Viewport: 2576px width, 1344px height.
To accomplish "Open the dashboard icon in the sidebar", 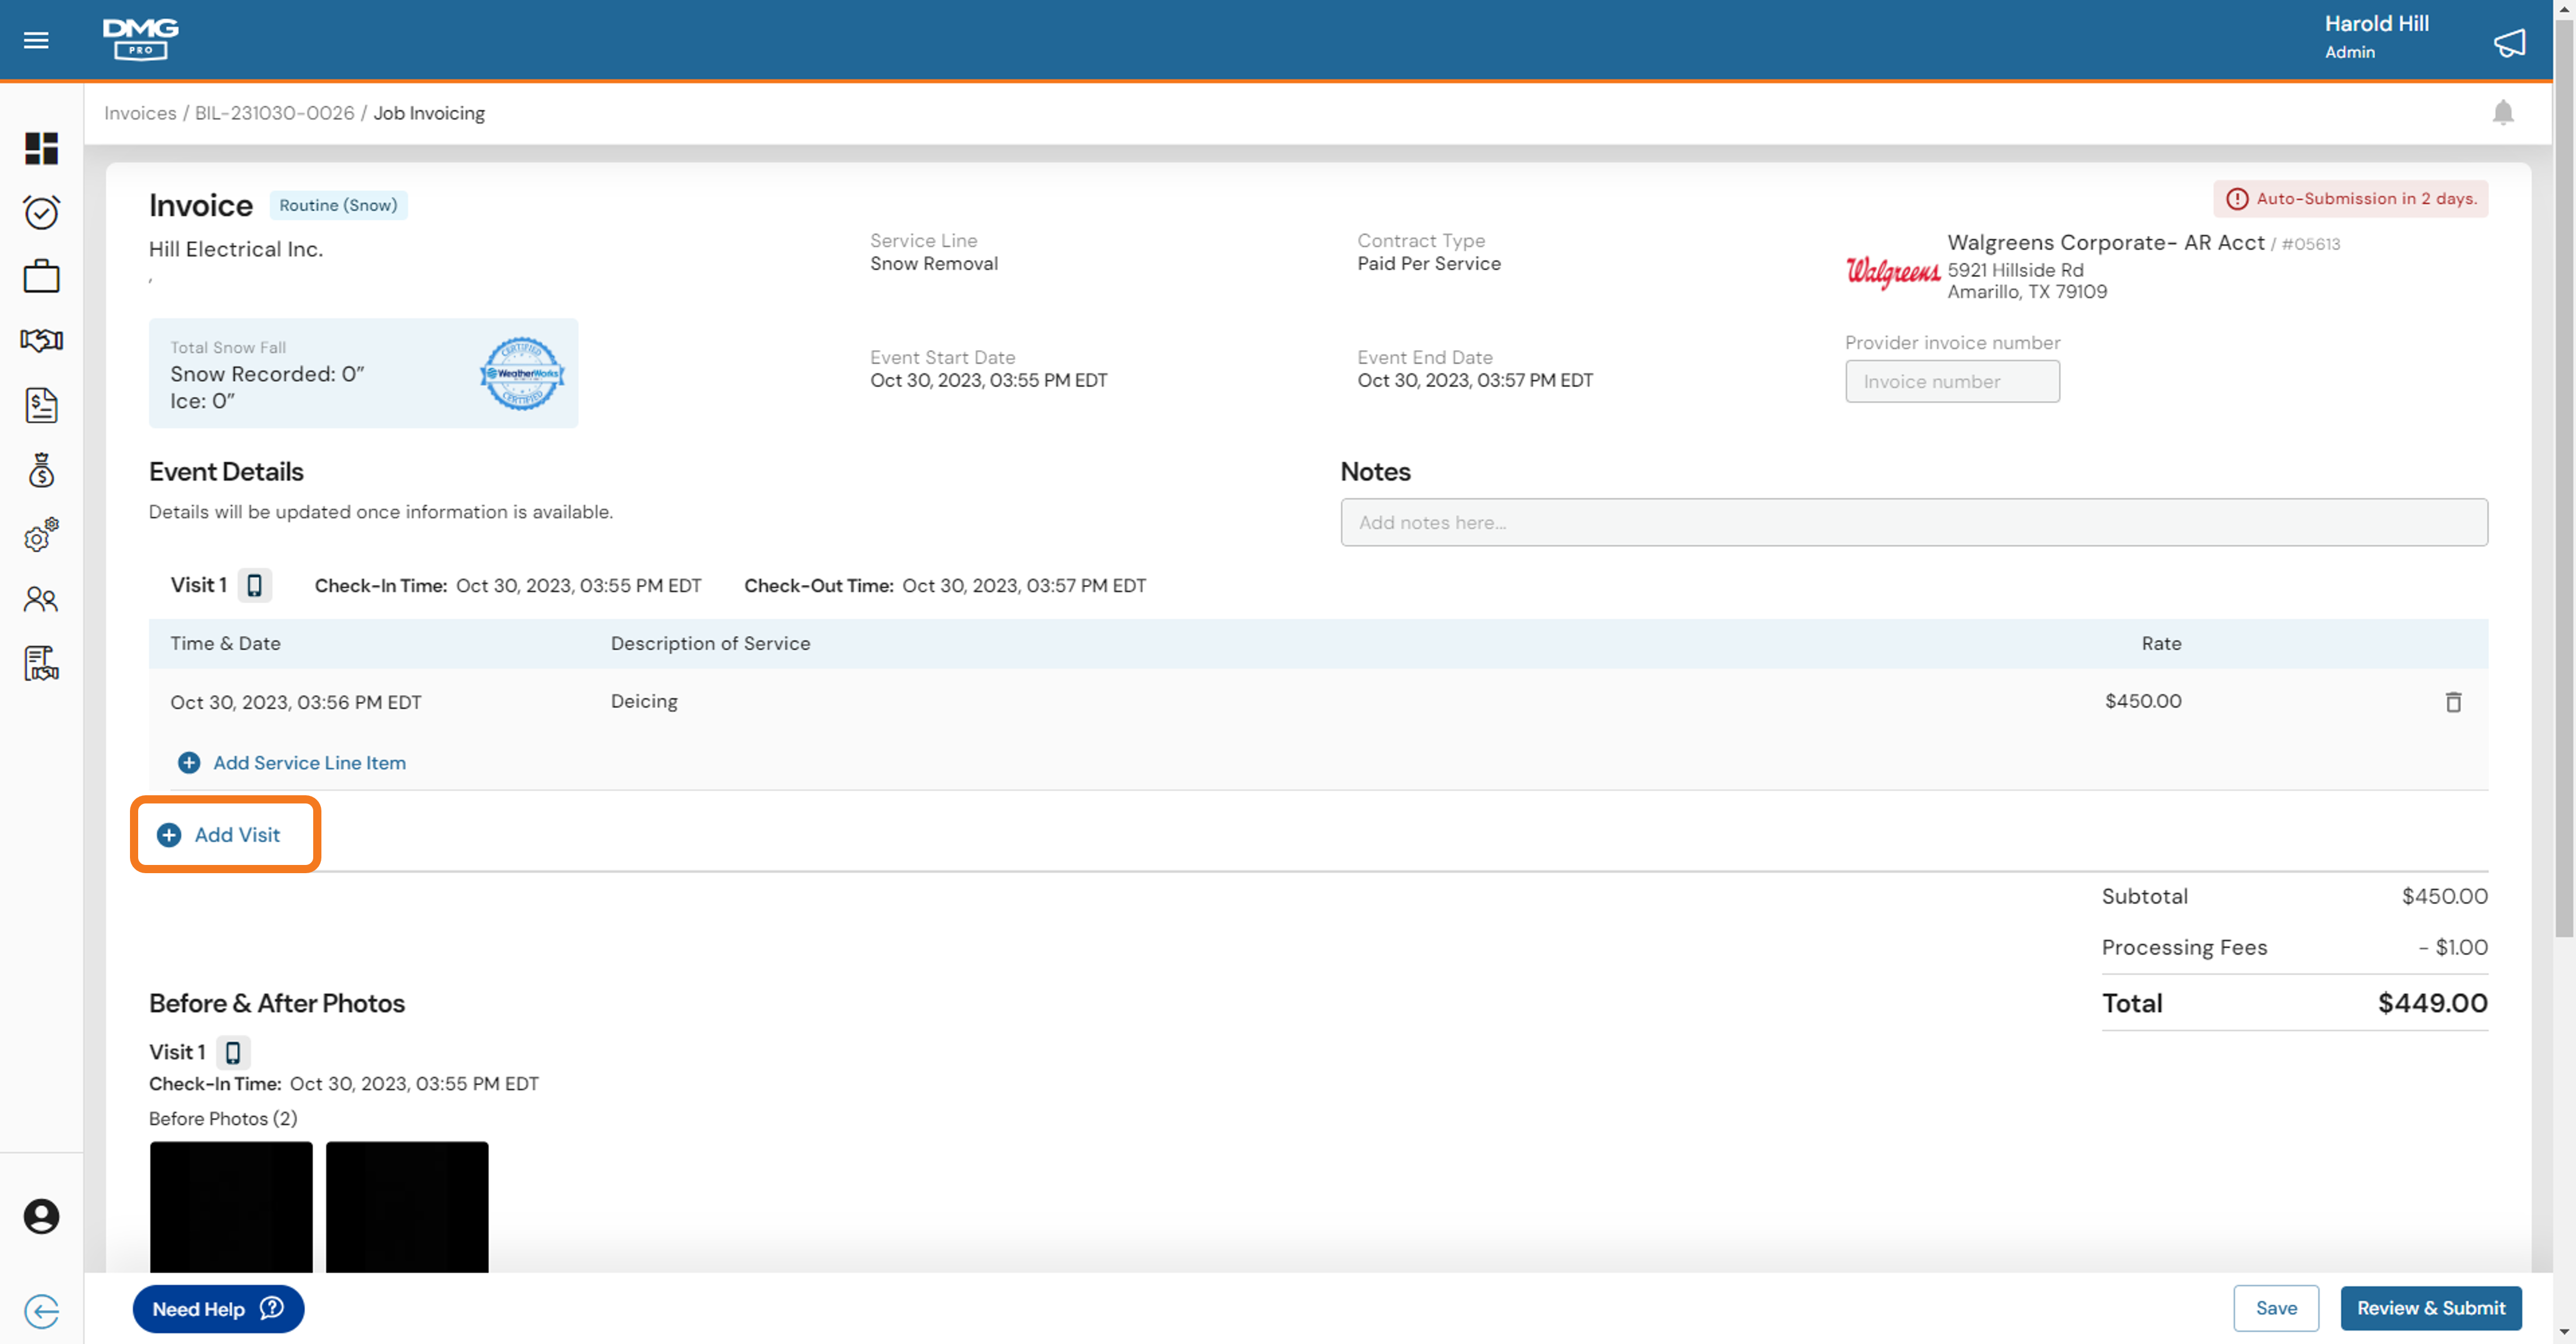I will click(x=41, y=149).
